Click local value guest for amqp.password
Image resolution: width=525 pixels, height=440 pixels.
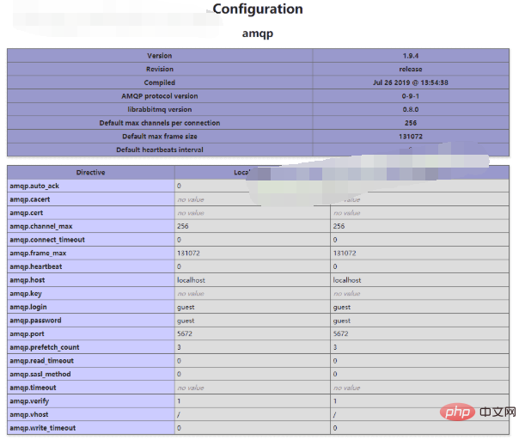coord(186,321)
